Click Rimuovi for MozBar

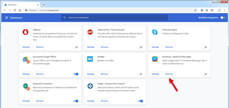105,74
